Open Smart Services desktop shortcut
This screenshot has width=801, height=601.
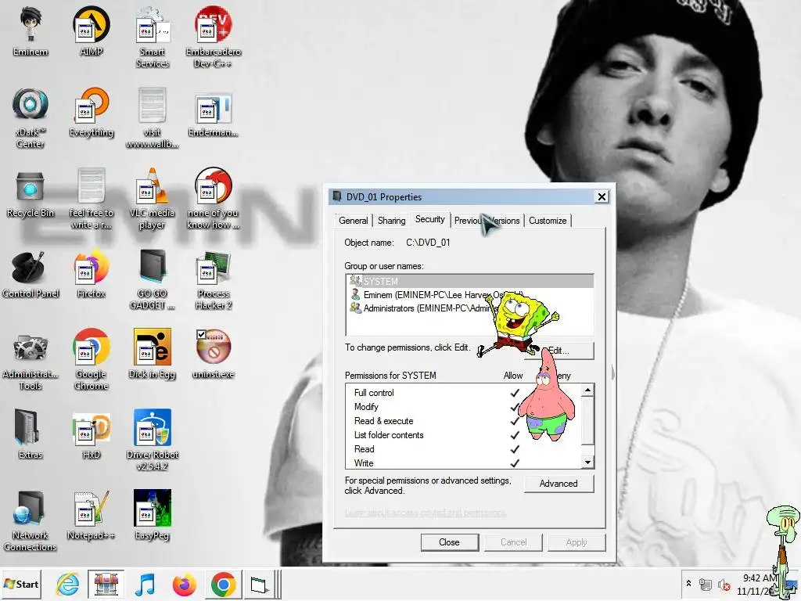click(x=153, y=37)
